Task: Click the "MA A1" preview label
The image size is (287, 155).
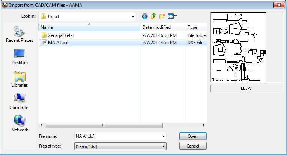Action: coord(246,89)
